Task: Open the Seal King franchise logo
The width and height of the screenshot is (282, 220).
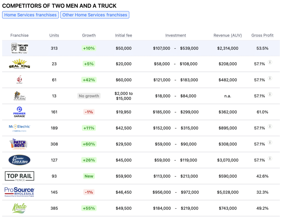Action: tap(20, 64)
